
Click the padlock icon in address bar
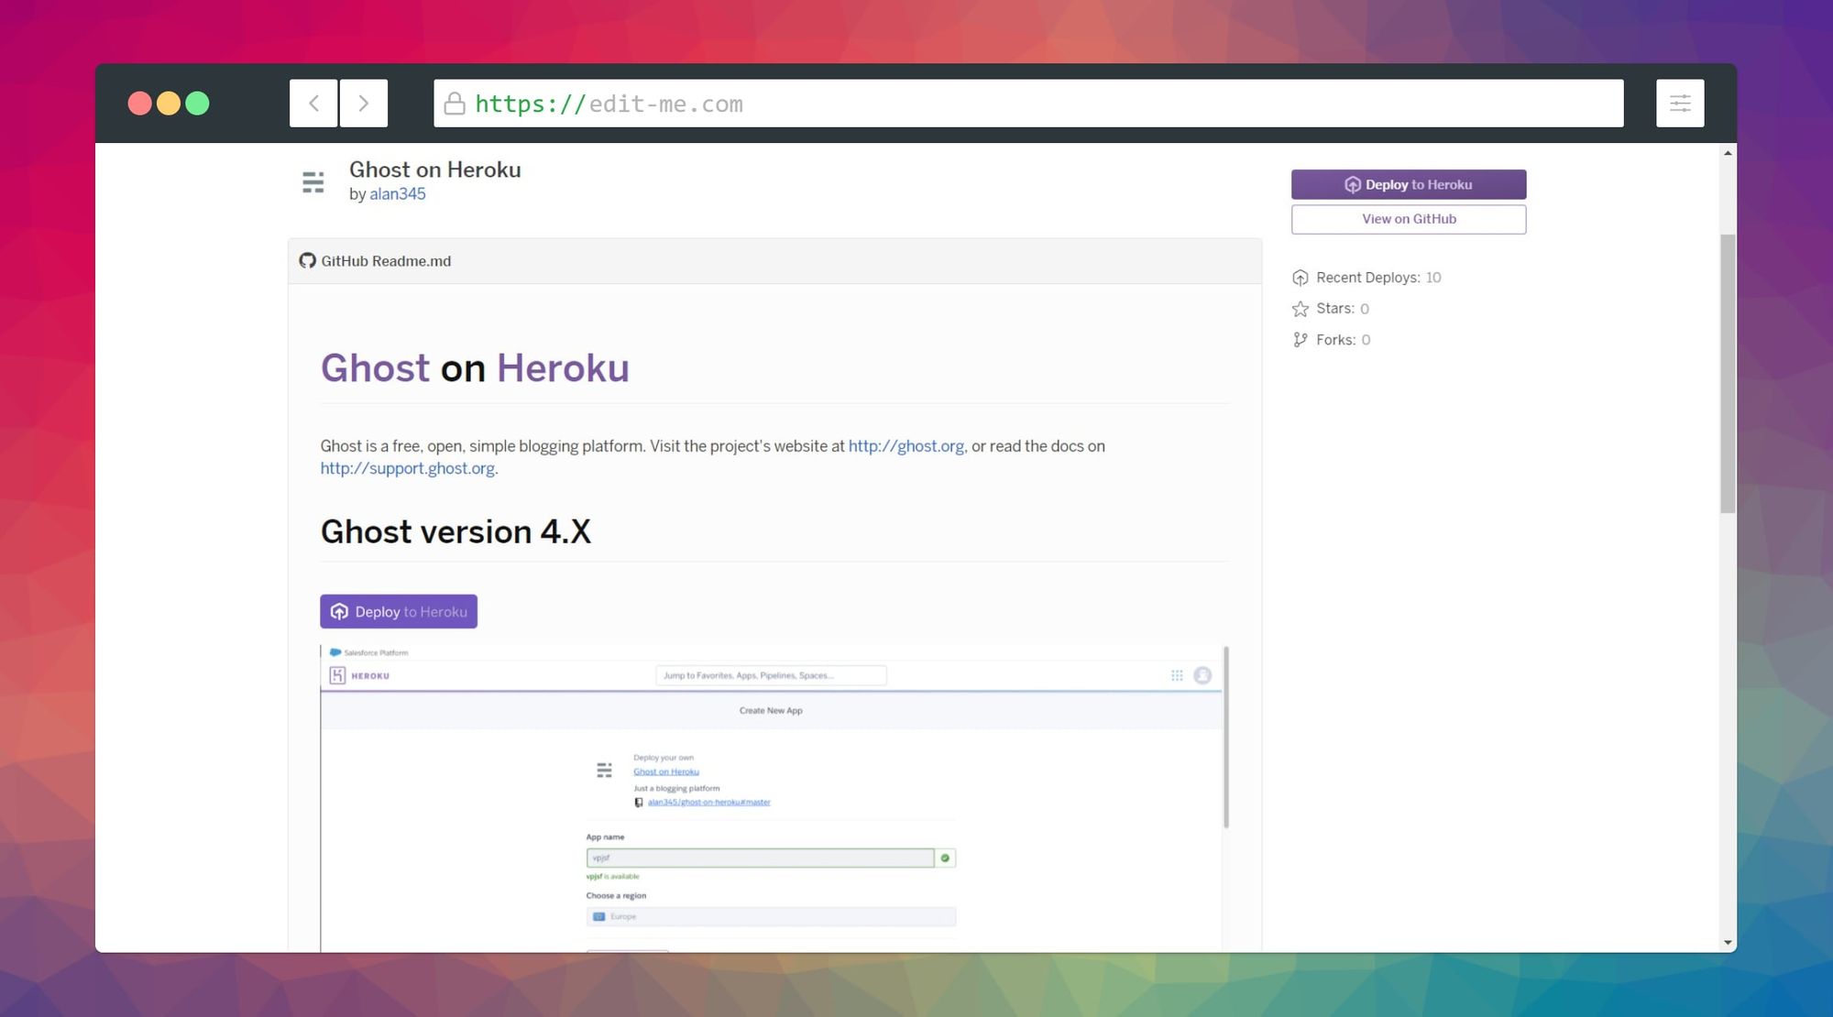(x=455, y=104)
